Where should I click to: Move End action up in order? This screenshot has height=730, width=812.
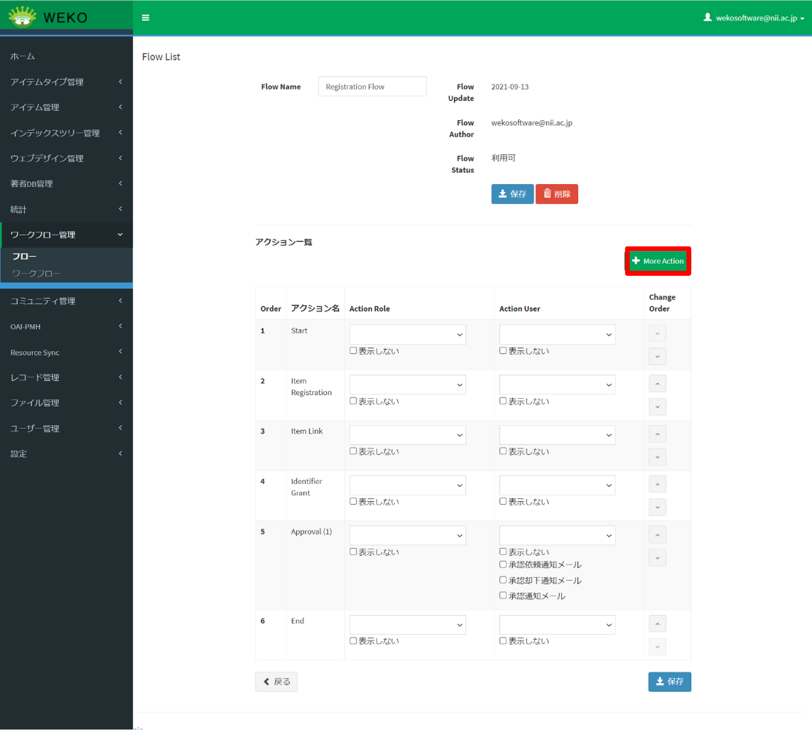pyautogui.click(x=657, y=623)
